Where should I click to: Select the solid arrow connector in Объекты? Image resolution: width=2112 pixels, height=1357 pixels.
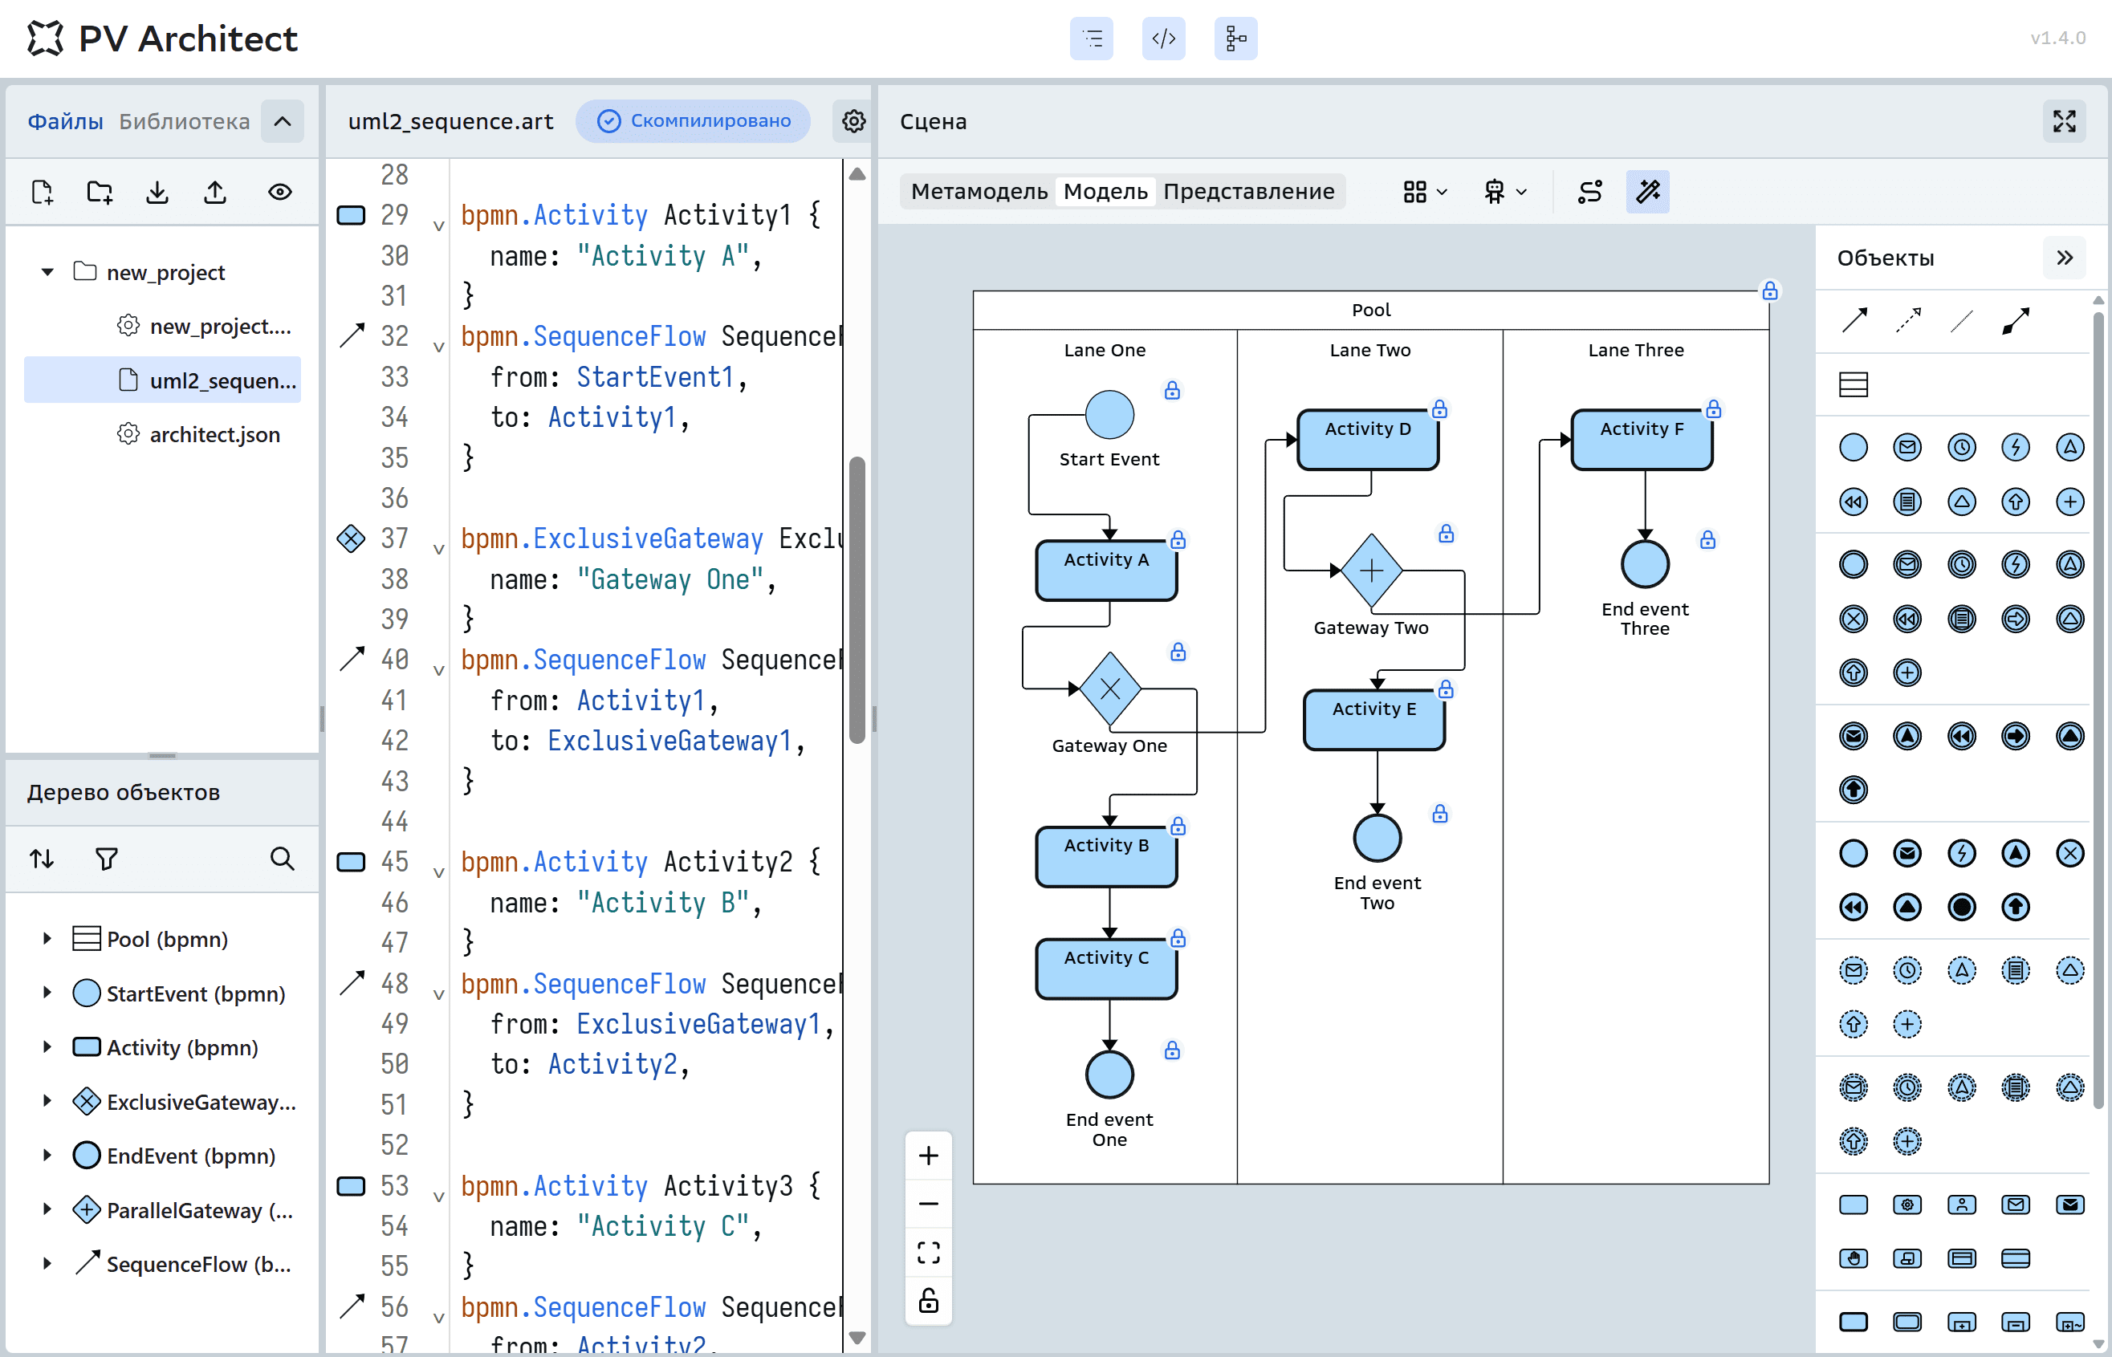[1854, 321]
